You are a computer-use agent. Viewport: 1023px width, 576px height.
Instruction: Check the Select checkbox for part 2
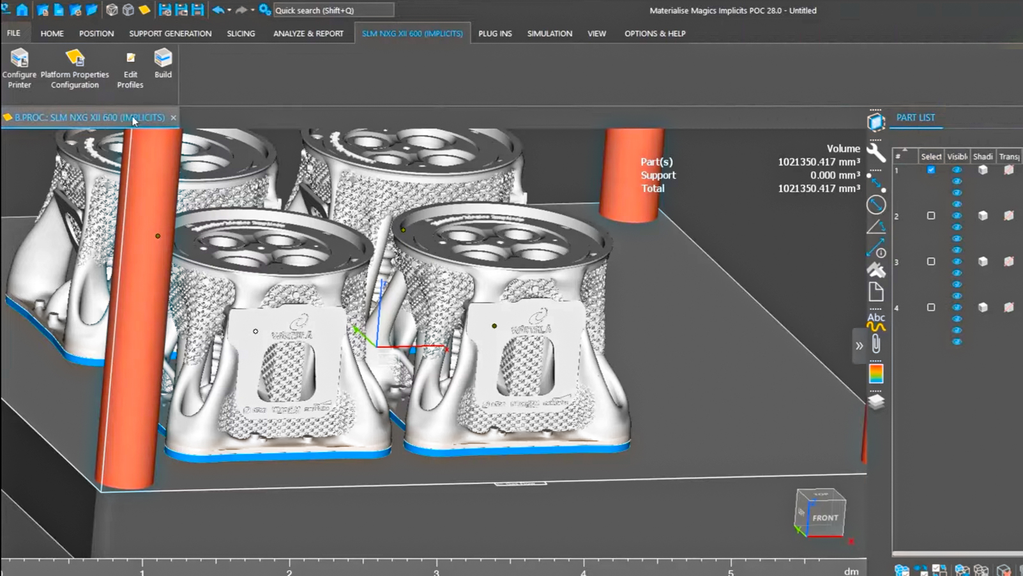931,216
